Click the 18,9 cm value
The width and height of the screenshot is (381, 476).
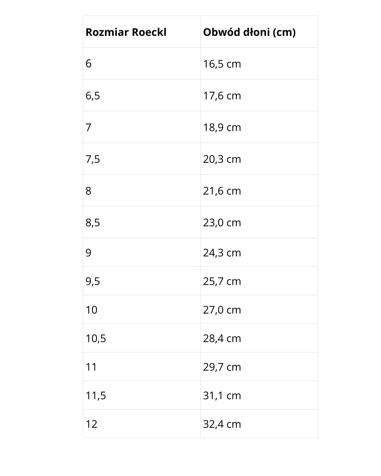[x=222, y=127]
